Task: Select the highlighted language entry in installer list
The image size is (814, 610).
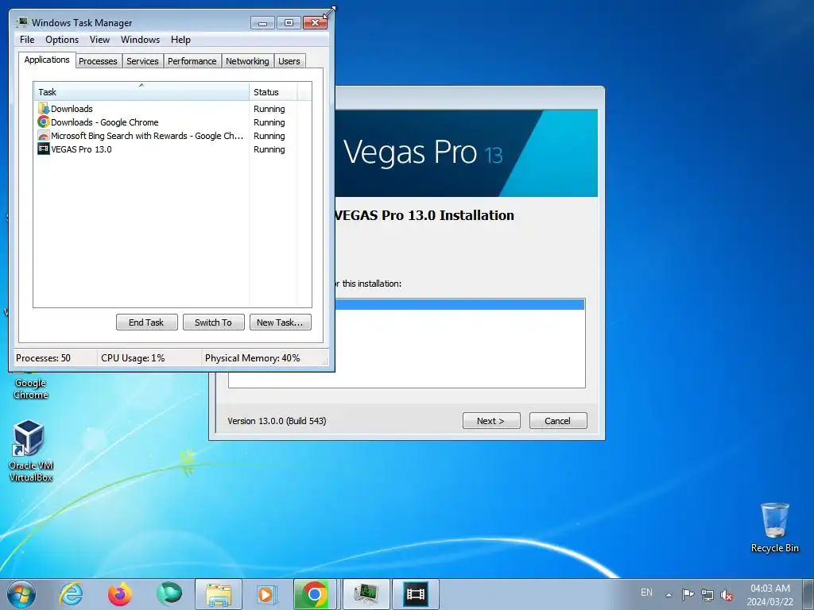Action: pyautogui.click(x=459, y=304)
